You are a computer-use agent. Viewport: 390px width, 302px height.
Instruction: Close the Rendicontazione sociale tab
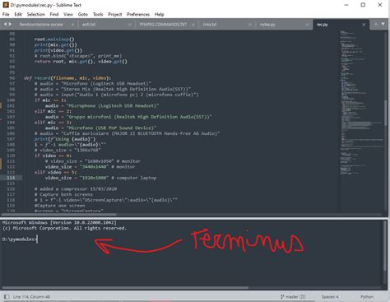pos(72,25)
